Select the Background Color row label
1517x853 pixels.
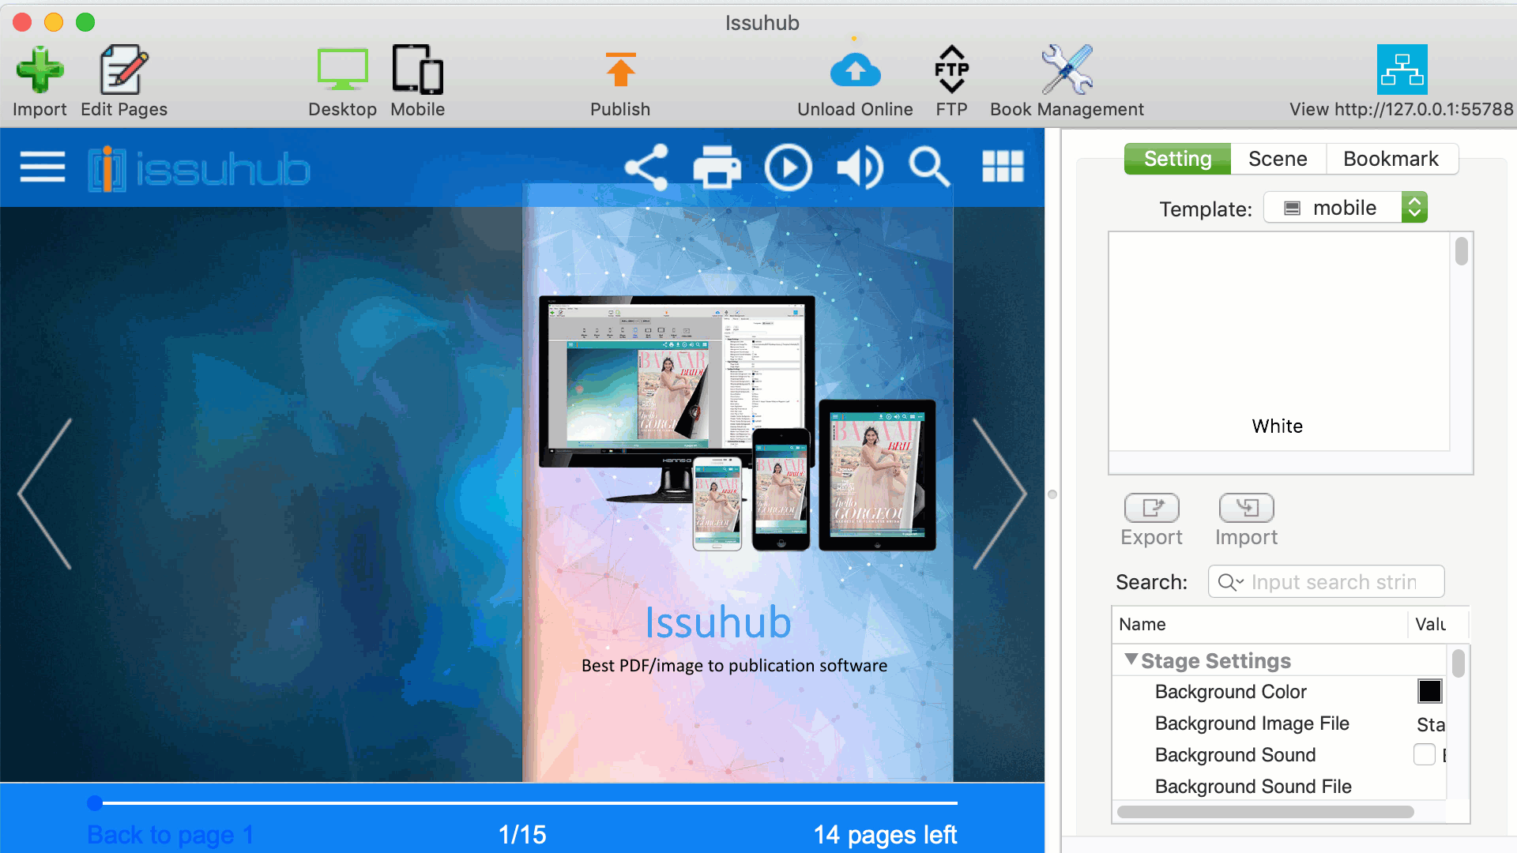pyautogui.click(x=1230, y=692)
